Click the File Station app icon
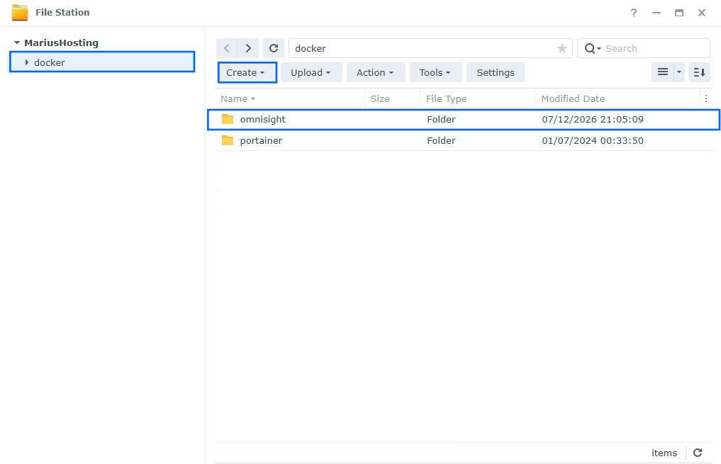Image resolution: width=721 pixels, height=464 pixels. [20, 13]
